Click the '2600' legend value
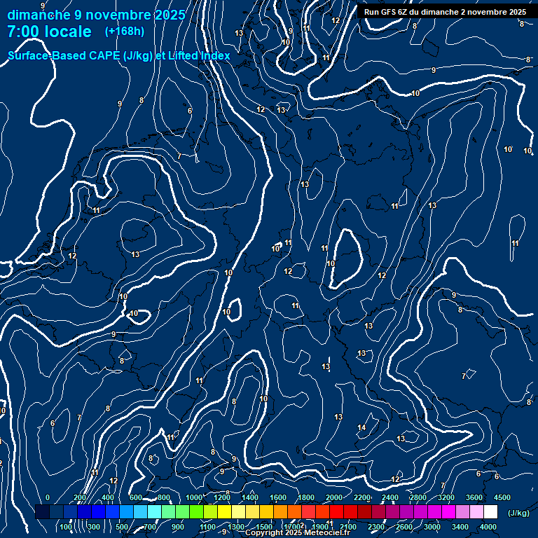This screenshot has width=538, height=538. 403,527
